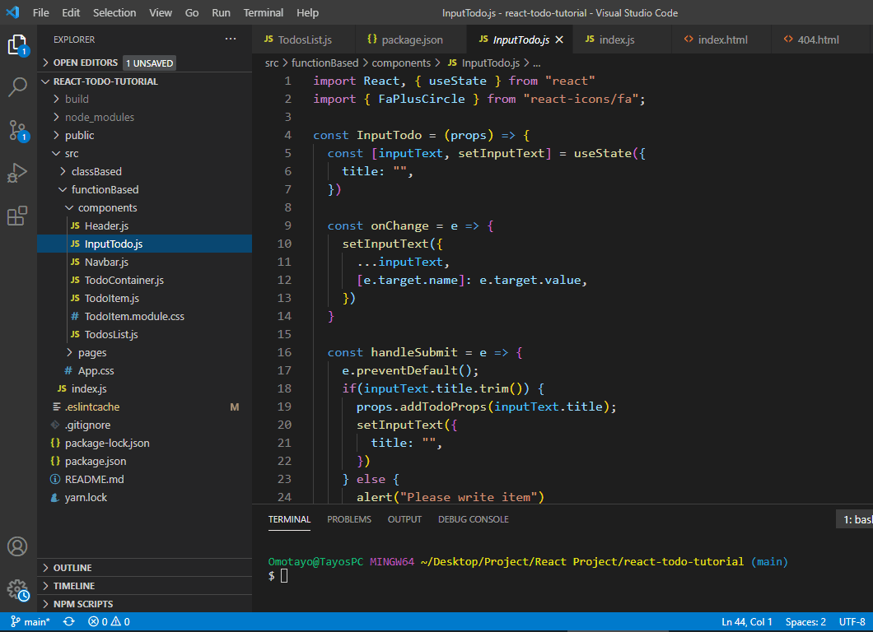Image resolution: width=873 pixels, height=632 pixels.
Task: Open README.md in the file tree
Action: pos(145,480)
